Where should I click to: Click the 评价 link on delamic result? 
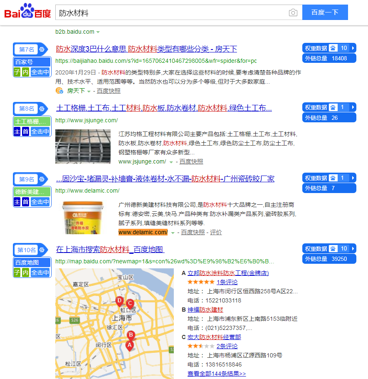click(x=216, y=232)
